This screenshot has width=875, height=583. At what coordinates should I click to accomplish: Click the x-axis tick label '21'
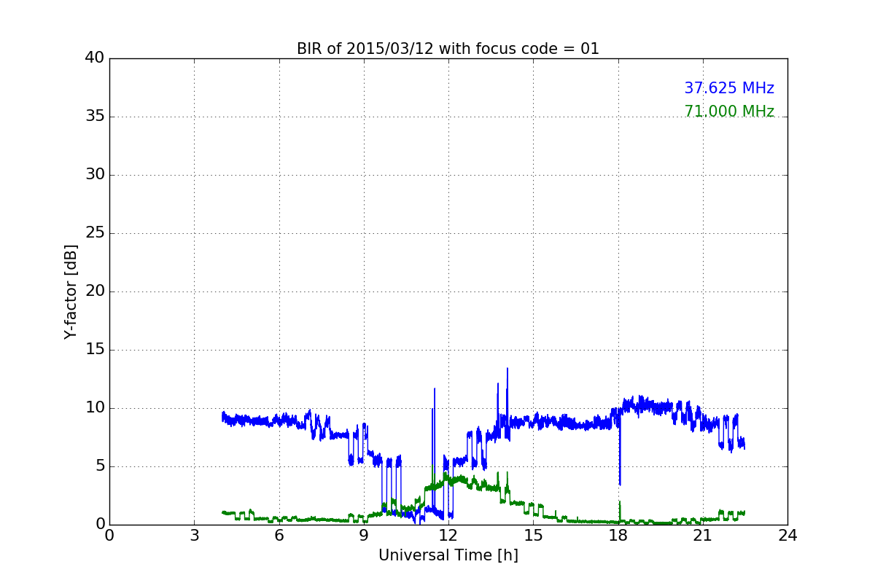[x=703, y=536]
